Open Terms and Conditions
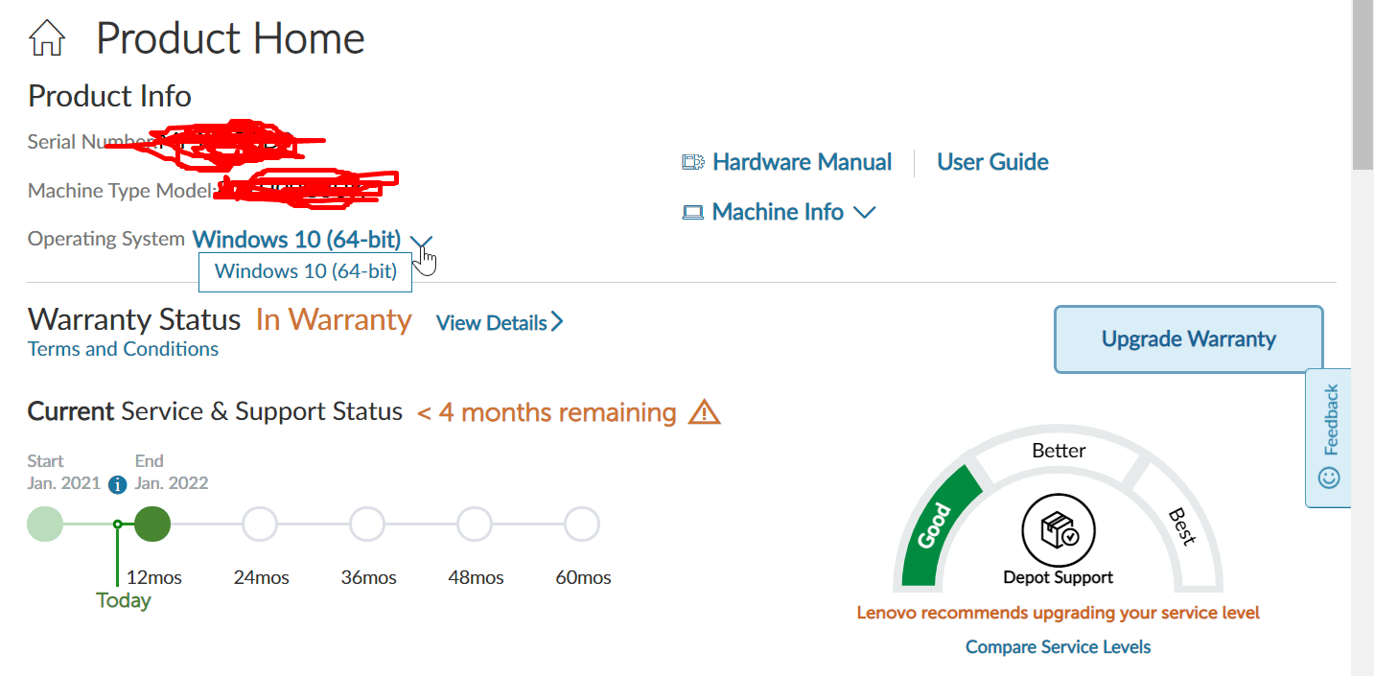The image size is (1374, 676). (x=122, y=349)
